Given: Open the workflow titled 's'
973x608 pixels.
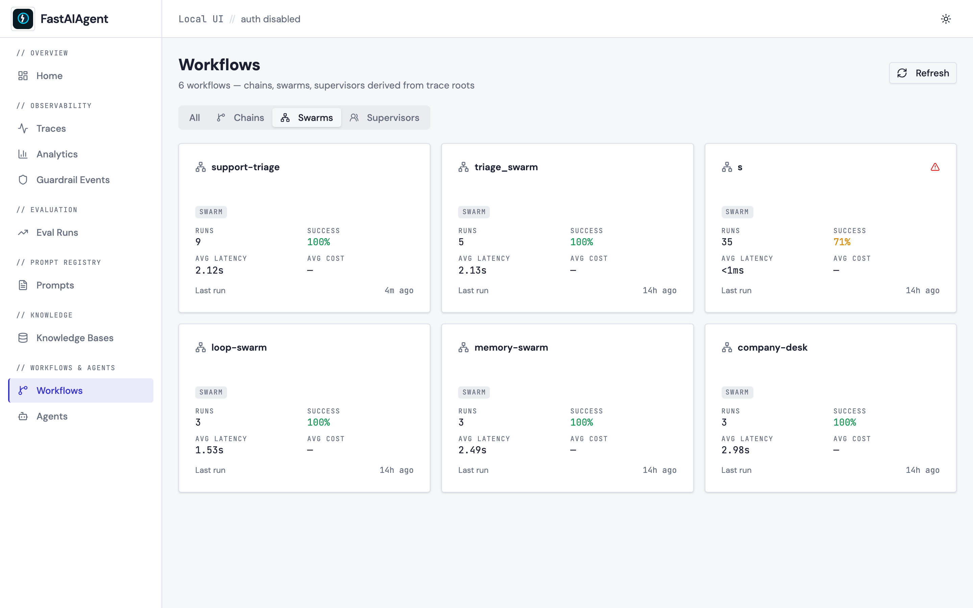Looking at the screenshot, I should point(740,167).
